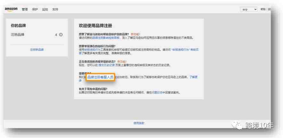Open the 问题日志 link
Screen dimensions: 283x138
point(158,93)
